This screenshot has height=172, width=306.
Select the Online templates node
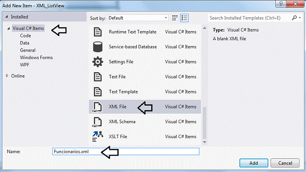(x=18, y=76)
